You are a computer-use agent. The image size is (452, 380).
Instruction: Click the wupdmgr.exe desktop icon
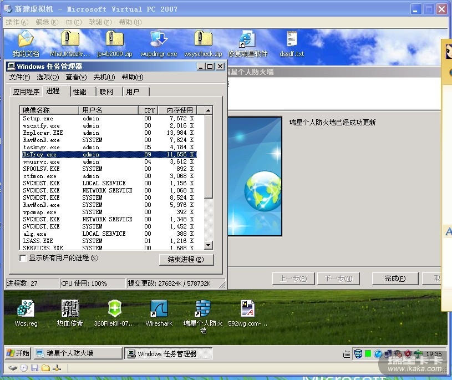click(159, 39)
